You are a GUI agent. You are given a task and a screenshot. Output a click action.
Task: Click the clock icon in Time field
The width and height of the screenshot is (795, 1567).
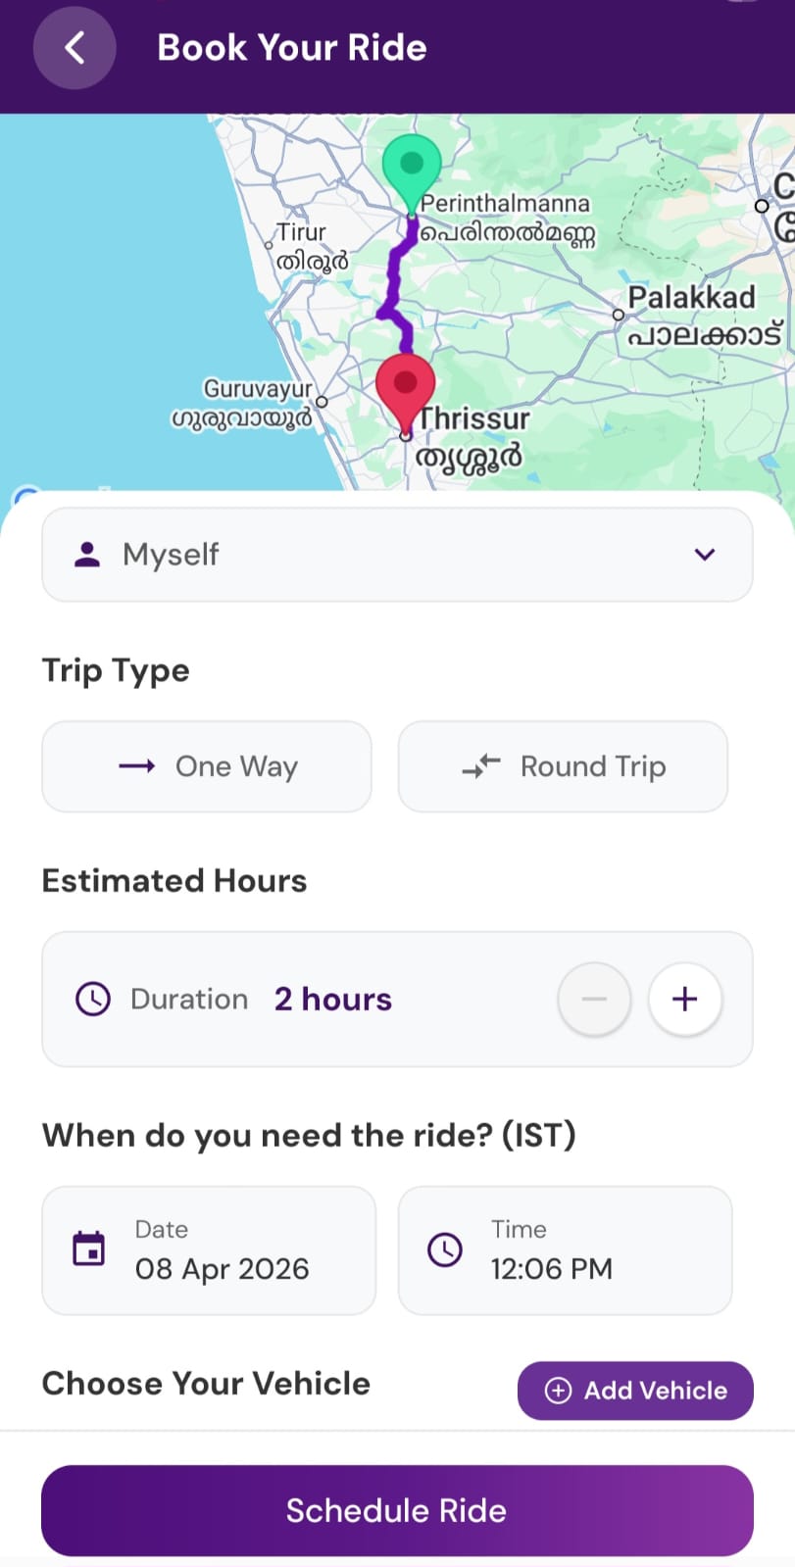click(x=445, y=1249)
